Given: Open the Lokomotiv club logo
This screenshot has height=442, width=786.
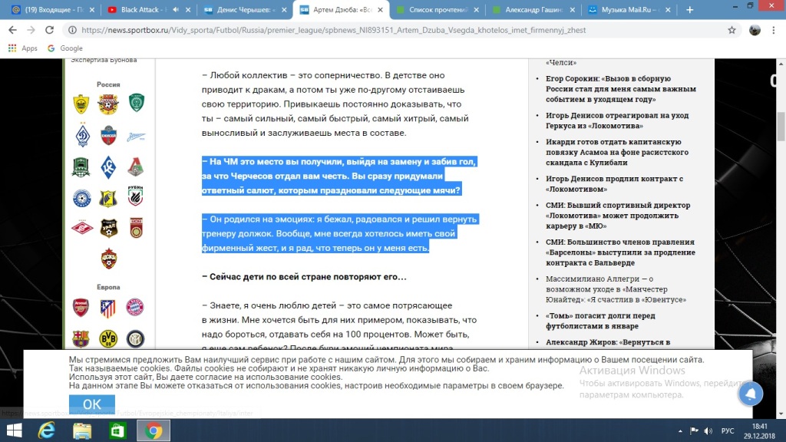Looking at the screenshot, I should tap(135, 167).
